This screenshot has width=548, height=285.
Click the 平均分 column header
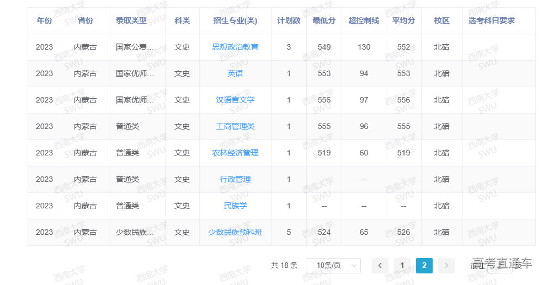point(403,21)
